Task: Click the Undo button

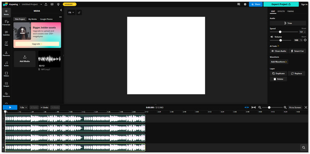Action: click(x=44, y=108)
